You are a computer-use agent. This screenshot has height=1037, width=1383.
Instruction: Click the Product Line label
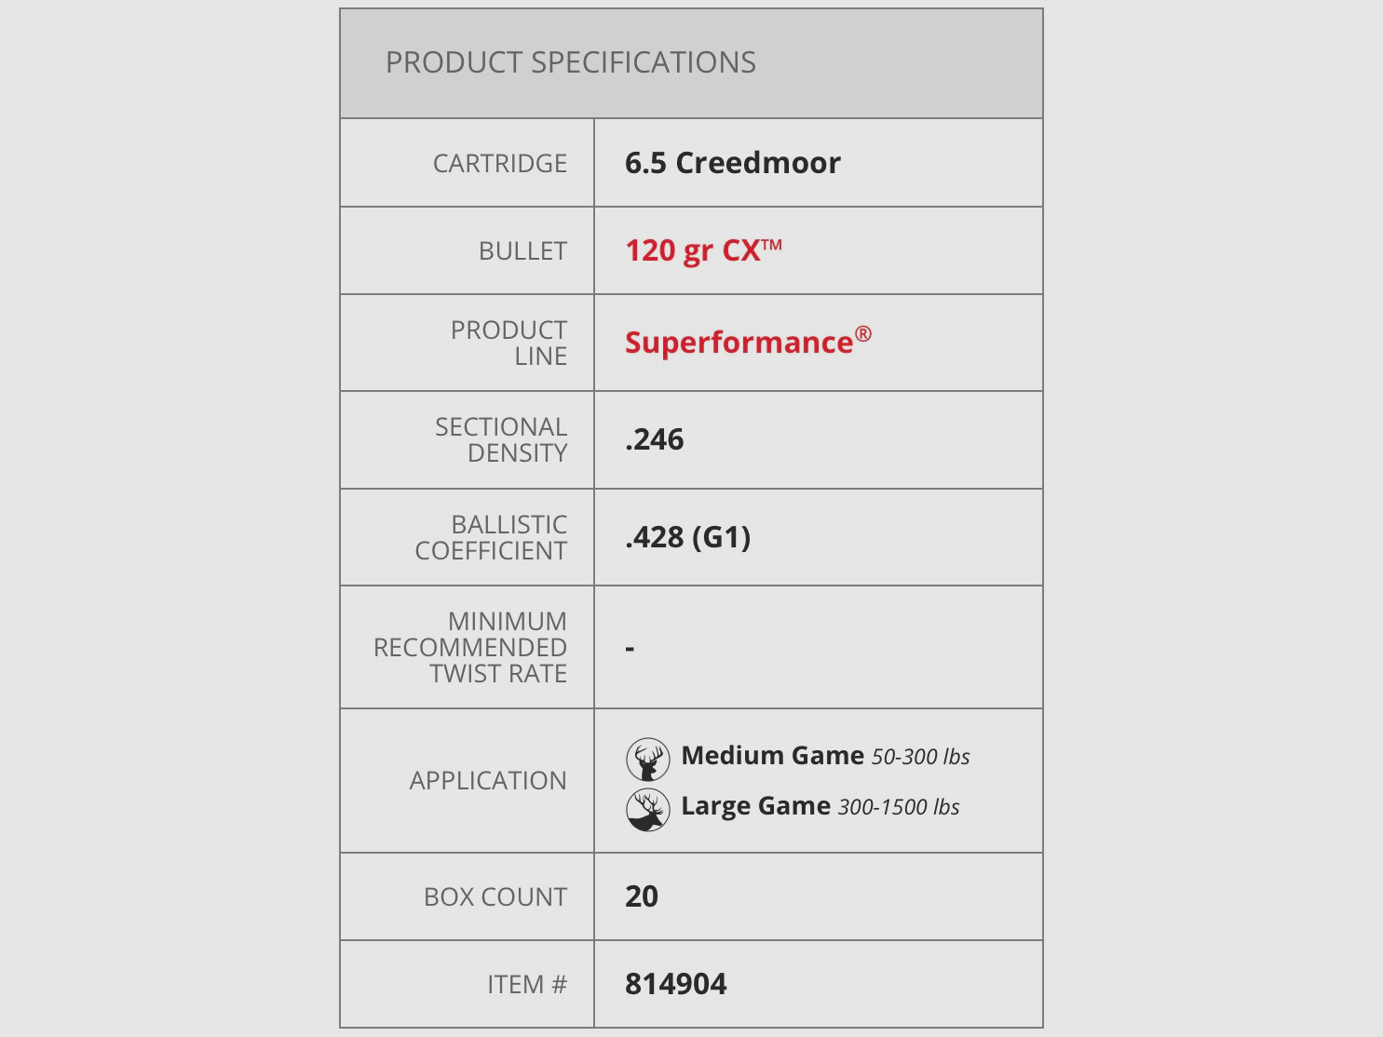508,343
